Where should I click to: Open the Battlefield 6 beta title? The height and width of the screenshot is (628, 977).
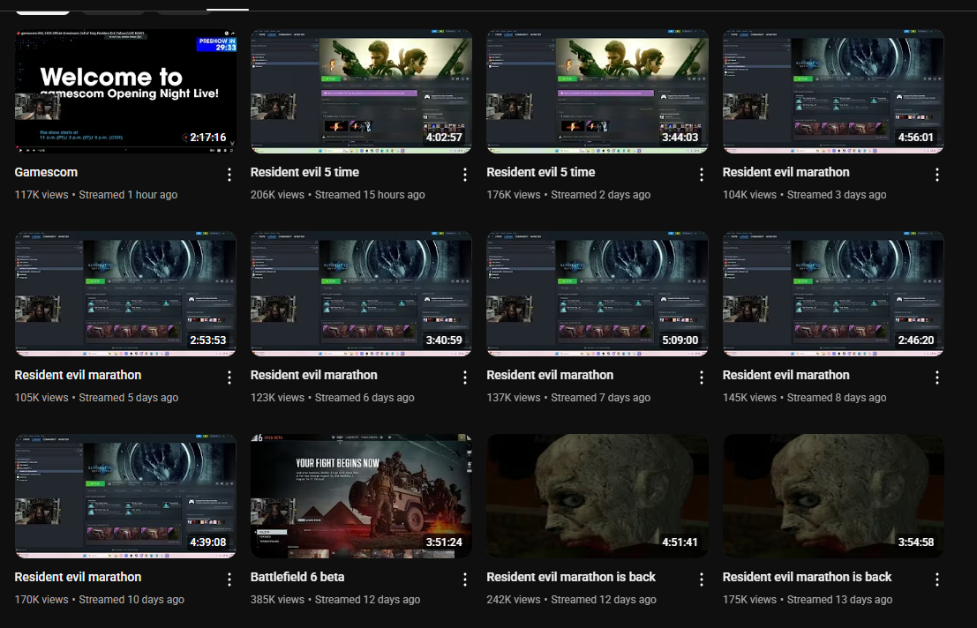297,577
